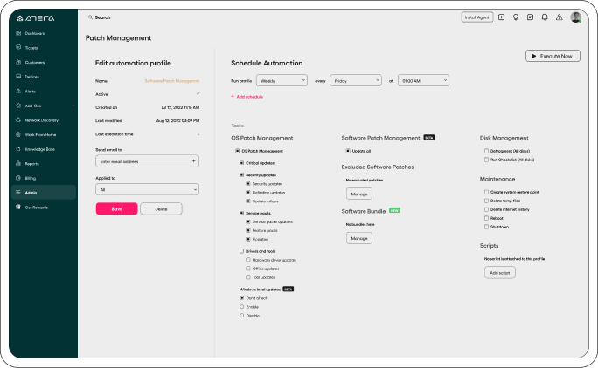
Task: Go to Network Discovery in sidebar
Action: [x=41, y=119]
